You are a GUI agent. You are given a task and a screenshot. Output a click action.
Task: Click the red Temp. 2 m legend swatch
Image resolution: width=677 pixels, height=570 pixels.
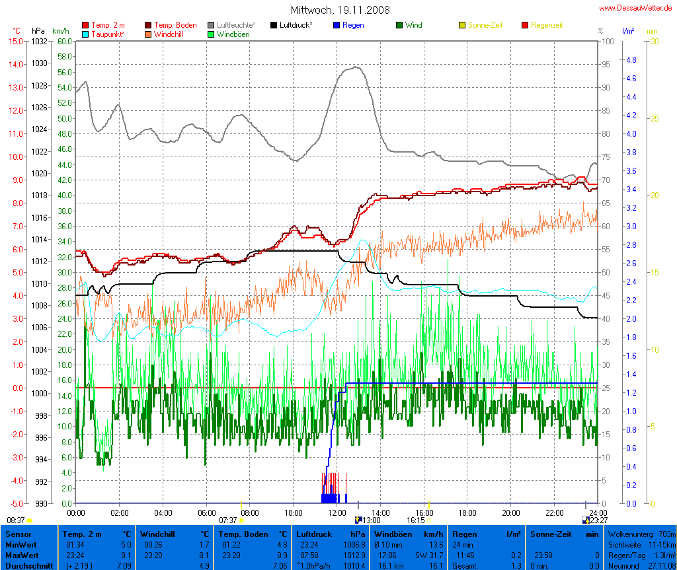click(x=86, y=25)
